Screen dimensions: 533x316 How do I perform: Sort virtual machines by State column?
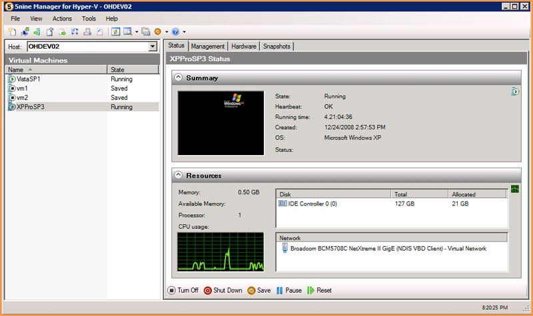pyautogui.click(x=133, y=70)
